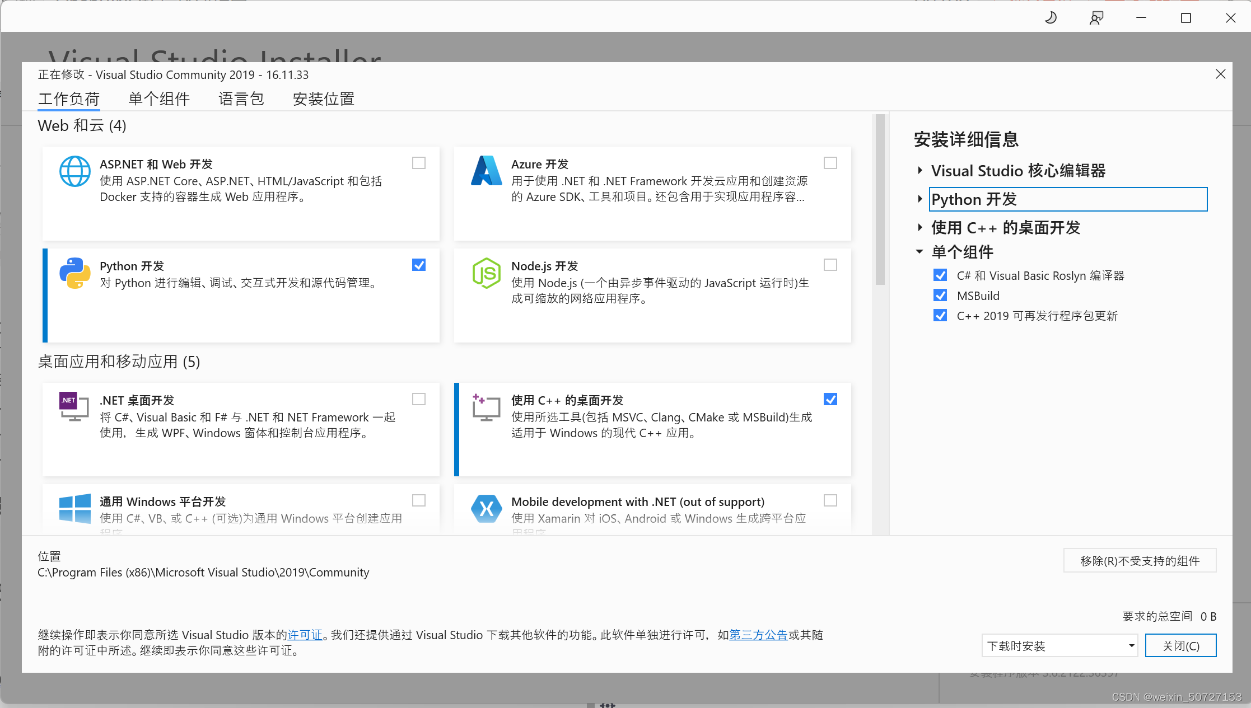Expand 使用 C++ 的桌面开发 details arrow

click(919, 227)
